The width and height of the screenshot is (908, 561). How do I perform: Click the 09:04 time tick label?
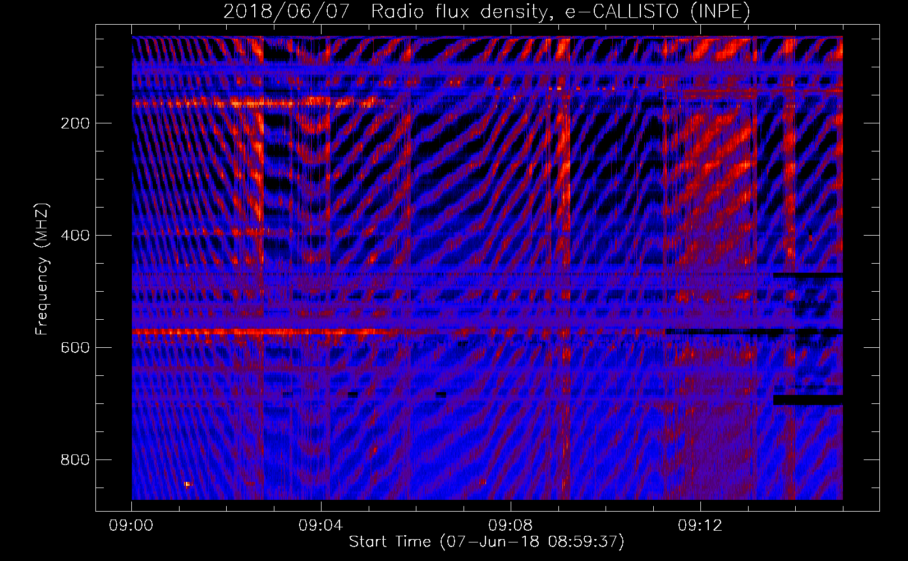click(x=321, y=526)
